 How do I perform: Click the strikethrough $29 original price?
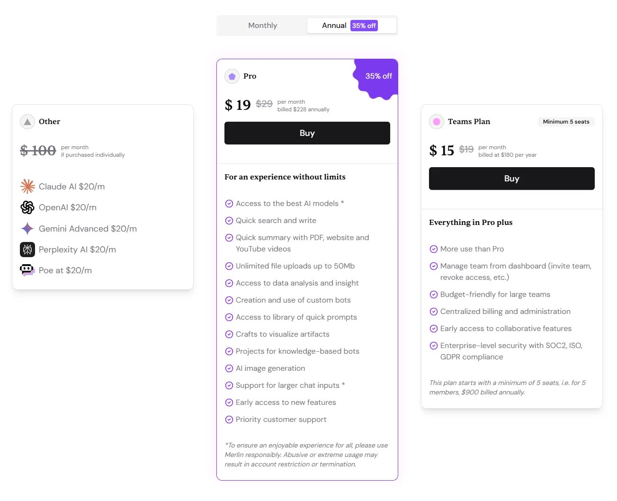(264, 104)
